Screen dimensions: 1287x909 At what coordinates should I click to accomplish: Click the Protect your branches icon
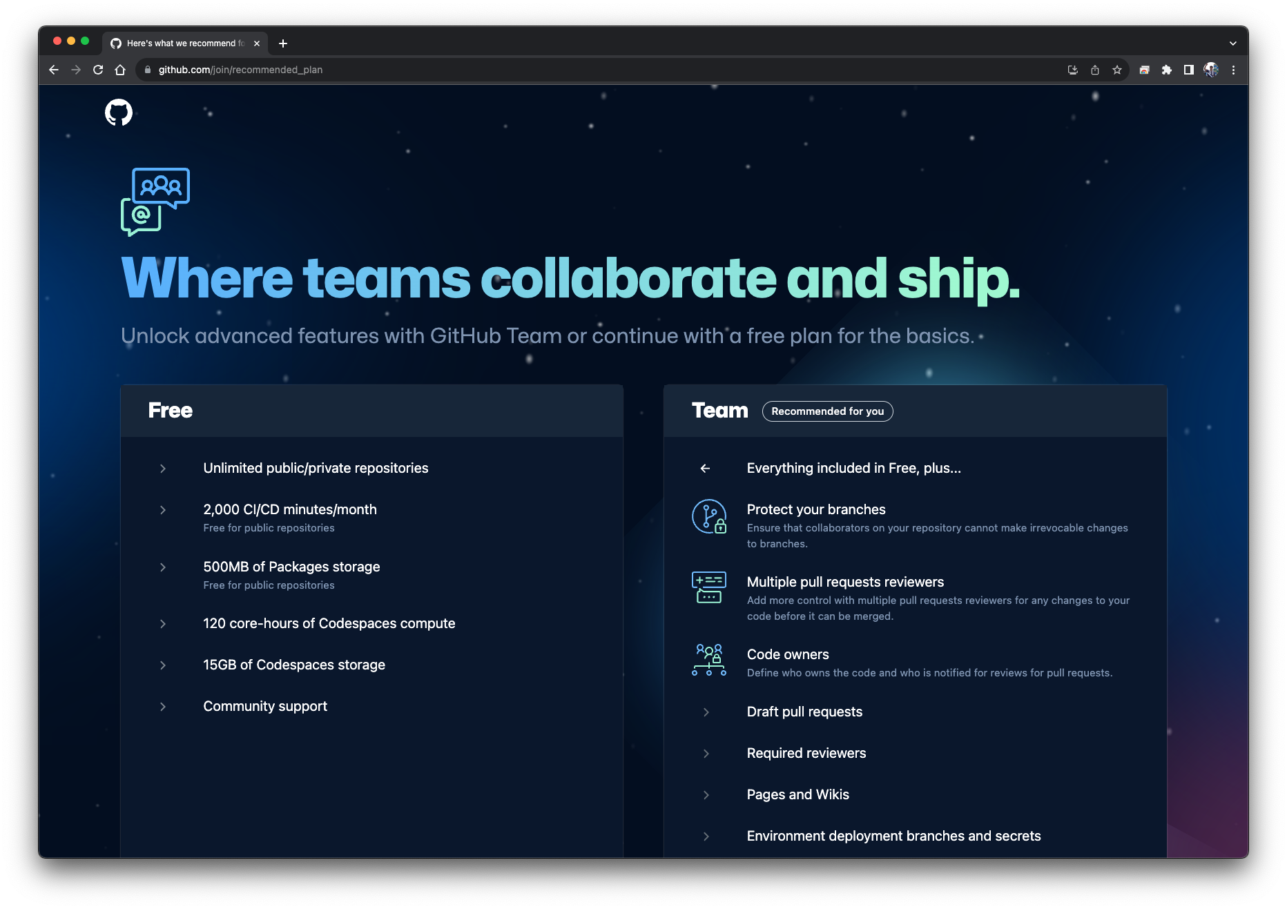pos(709,516)
